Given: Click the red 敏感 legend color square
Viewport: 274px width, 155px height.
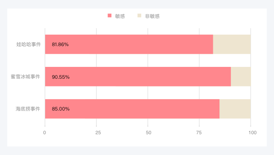Looking at the screenshot, I should coord(110,15).
